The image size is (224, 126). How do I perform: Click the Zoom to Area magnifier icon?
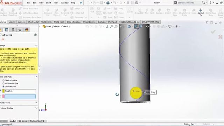116,26
